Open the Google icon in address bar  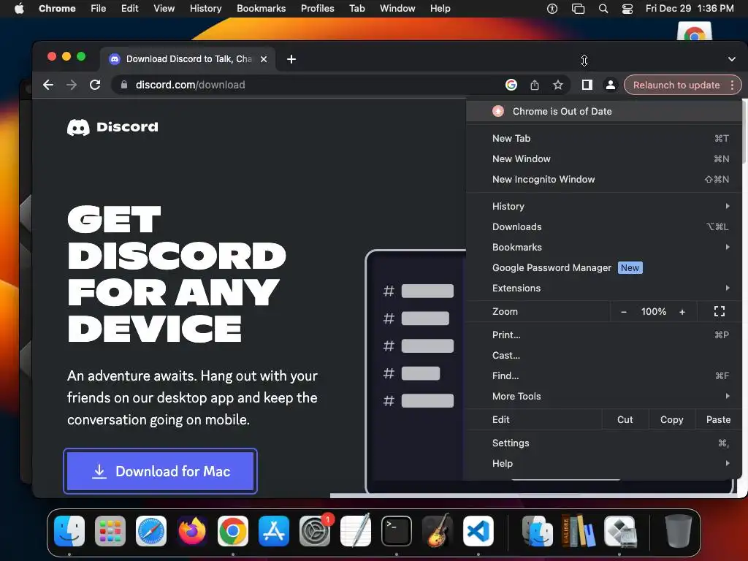(x=511, y=85)
